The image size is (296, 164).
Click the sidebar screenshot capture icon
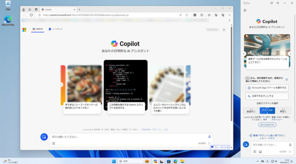click(260, 152)
